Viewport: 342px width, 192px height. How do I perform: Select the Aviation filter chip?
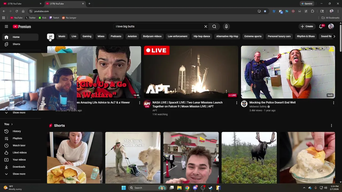click(x=132, y=36)
